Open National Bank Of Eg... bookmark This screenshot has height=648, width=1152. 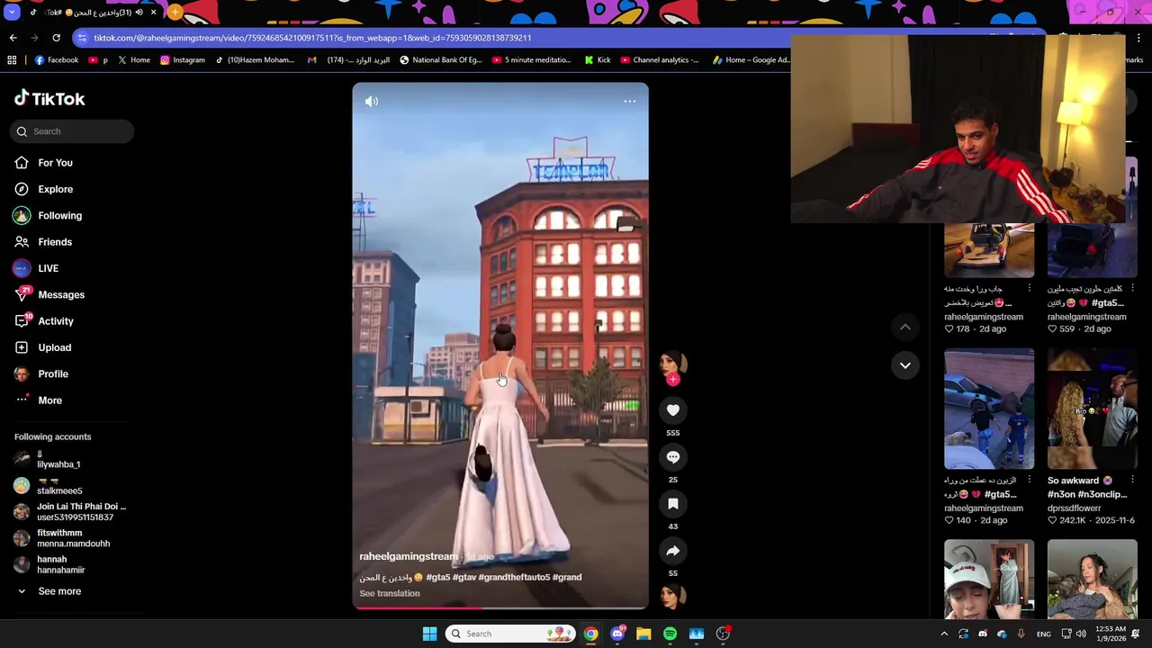440,60
